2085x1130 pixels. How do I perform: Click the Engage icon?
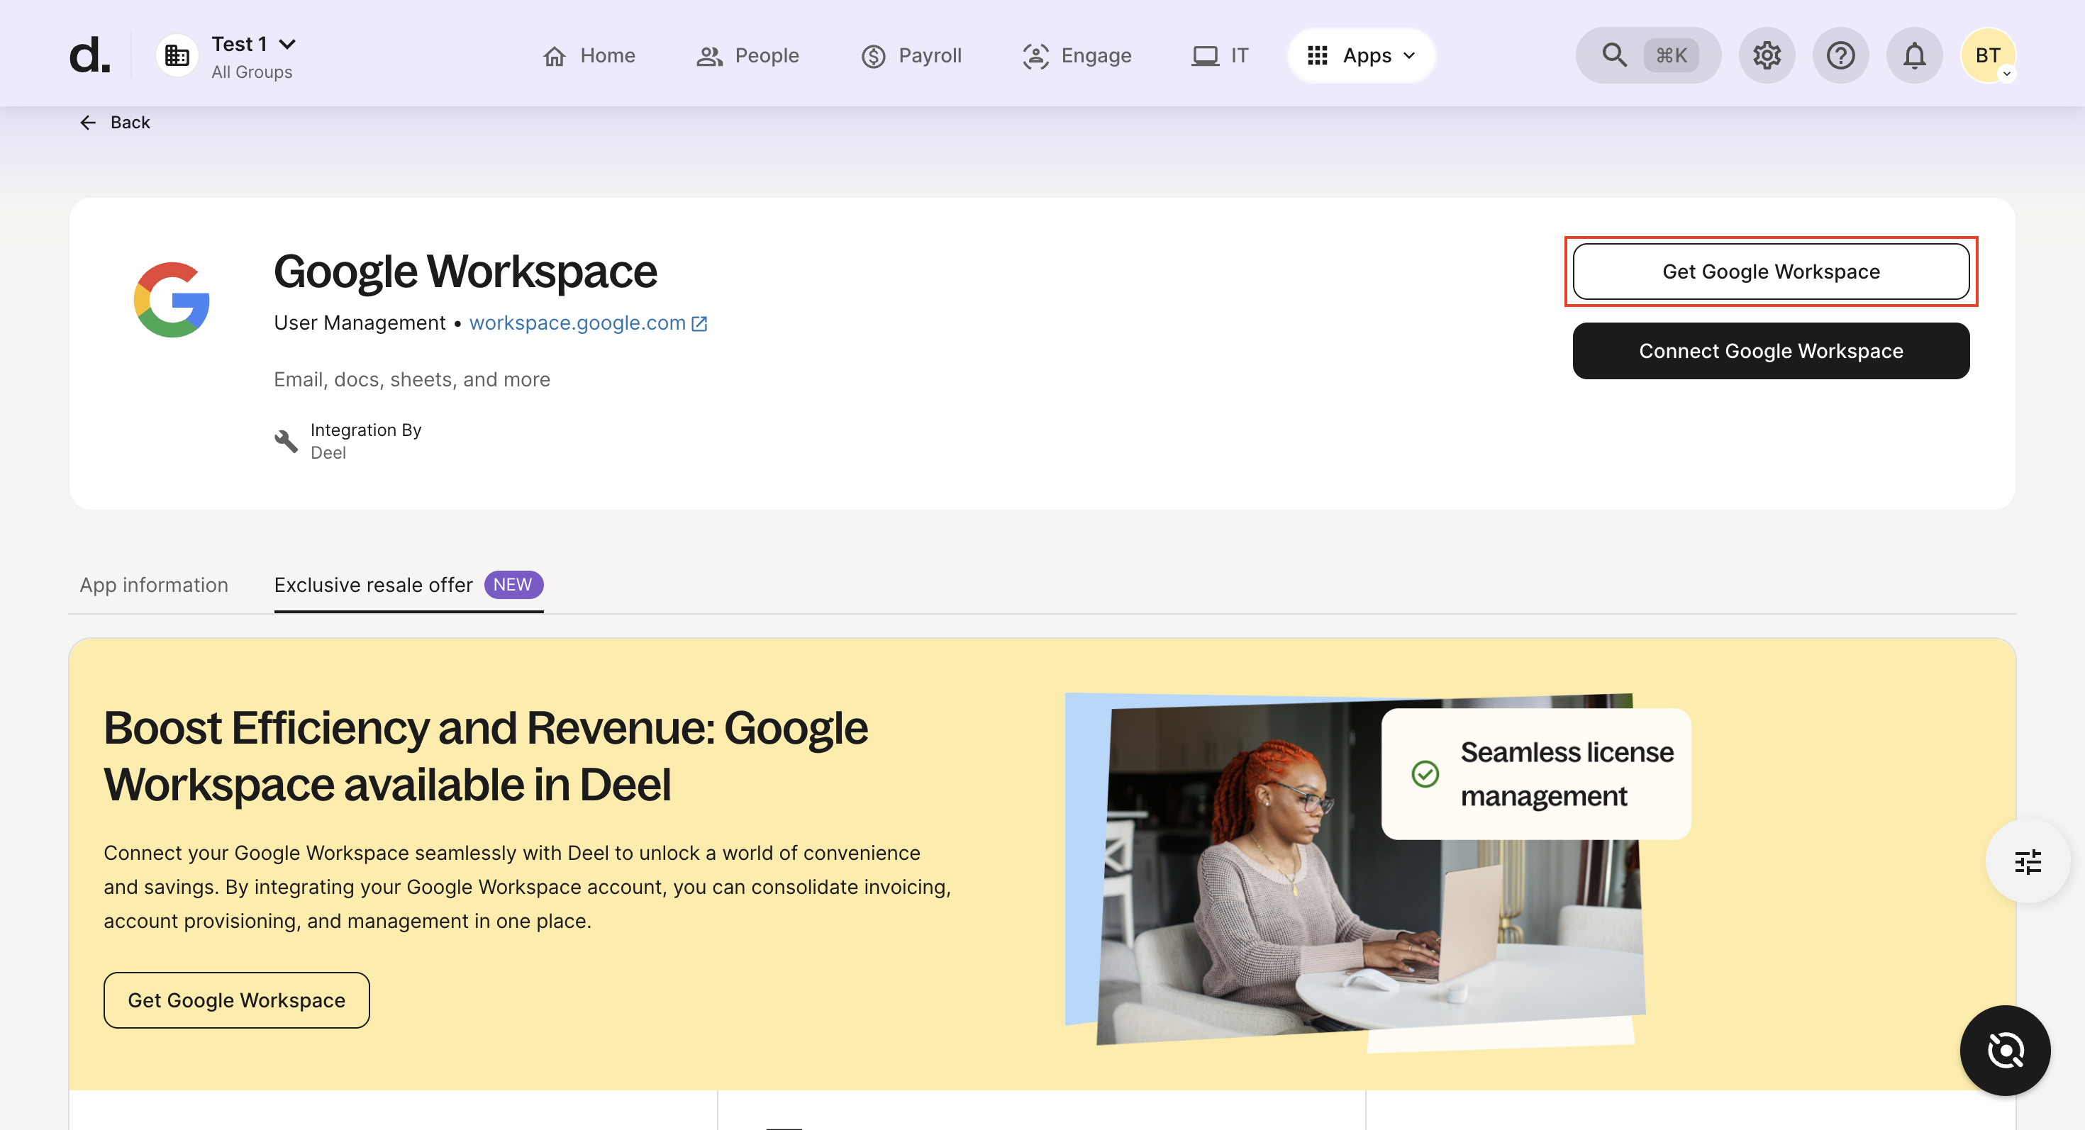tap(1035, 56)
